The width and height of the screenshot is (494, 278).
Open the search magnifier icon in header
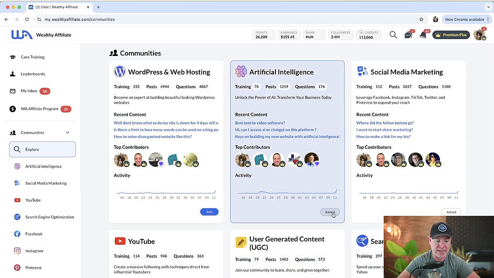[x=393, y=35]
